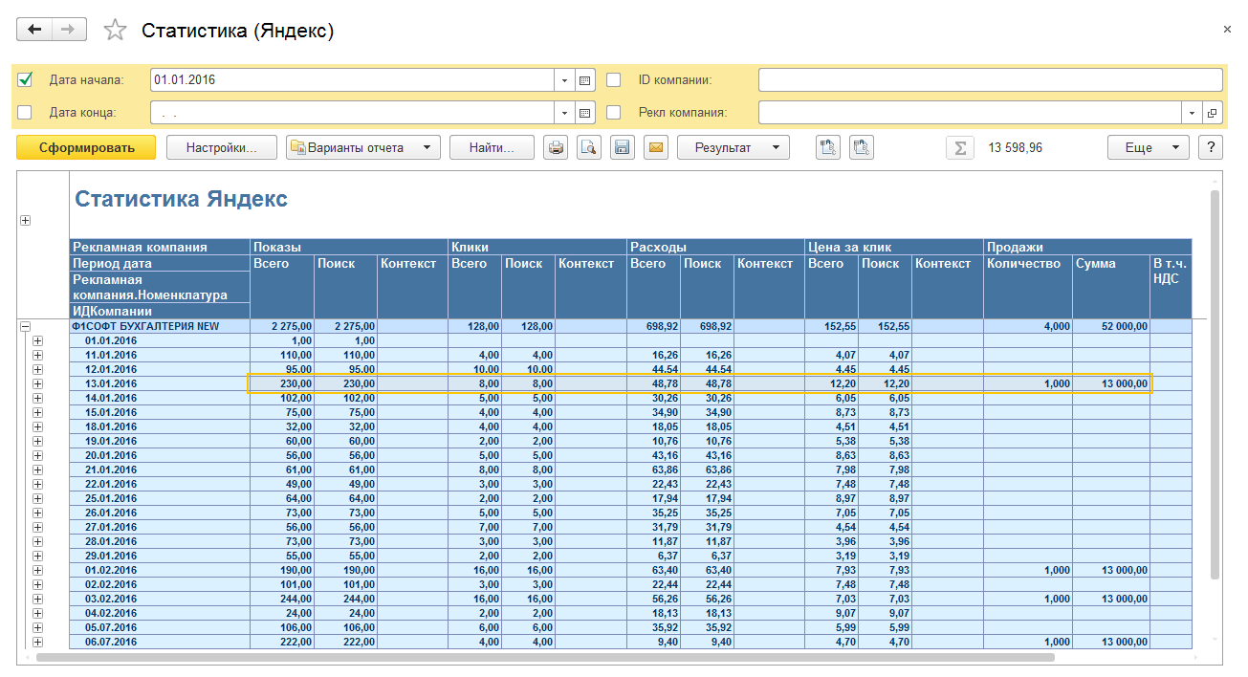Send report by email envelope icon
The height and width of the screenshot is (677, 1248).
pos(655,147)
